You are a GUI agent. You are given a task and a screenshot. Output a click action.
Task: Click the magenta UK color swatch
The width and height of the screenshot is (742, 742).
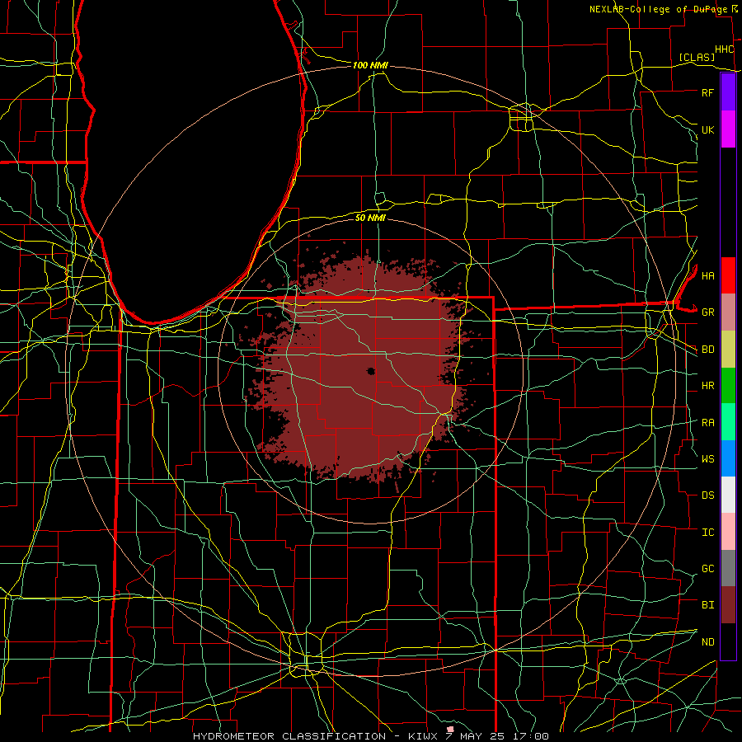coord(728,129)
